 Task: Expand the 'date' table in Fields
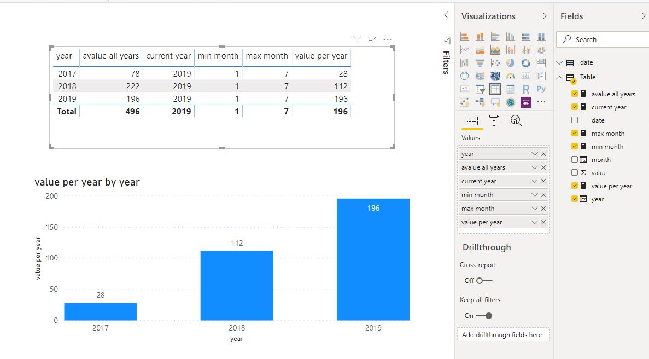pos(559,62)
